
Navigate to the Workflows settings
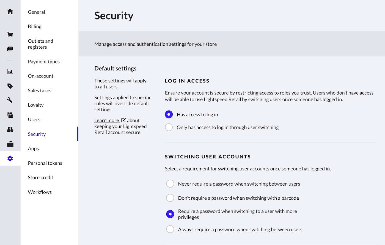tap(40, 192)
